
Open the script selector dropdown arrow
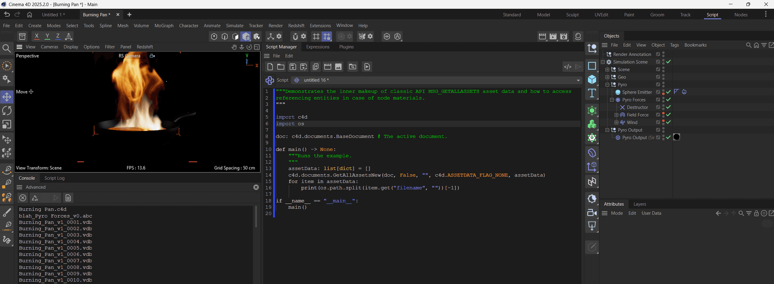pyautogui.click(x=578, y=80)
